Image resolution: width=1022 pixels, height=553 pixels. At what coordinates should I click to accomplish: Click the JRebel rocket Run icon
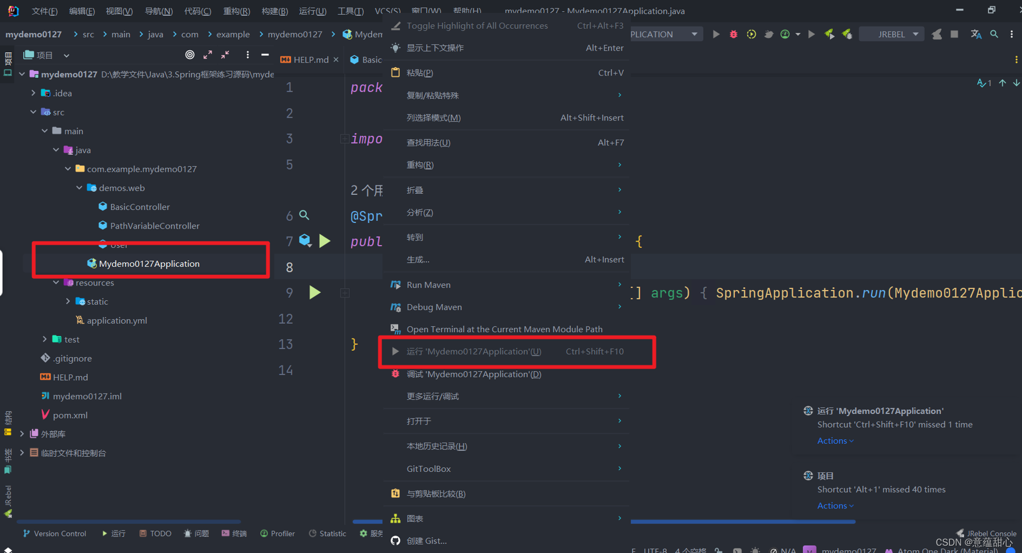click(829, 34)
